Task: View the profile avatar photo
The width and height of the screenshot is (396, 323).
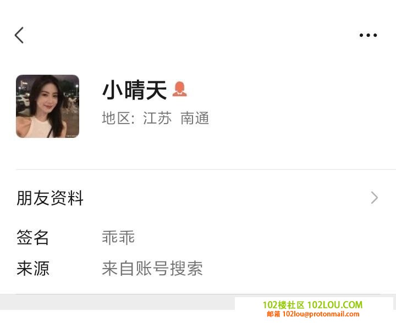Action: [x=47, y=106]
